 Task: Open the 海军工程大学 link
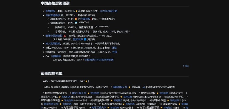coord(99,108)
